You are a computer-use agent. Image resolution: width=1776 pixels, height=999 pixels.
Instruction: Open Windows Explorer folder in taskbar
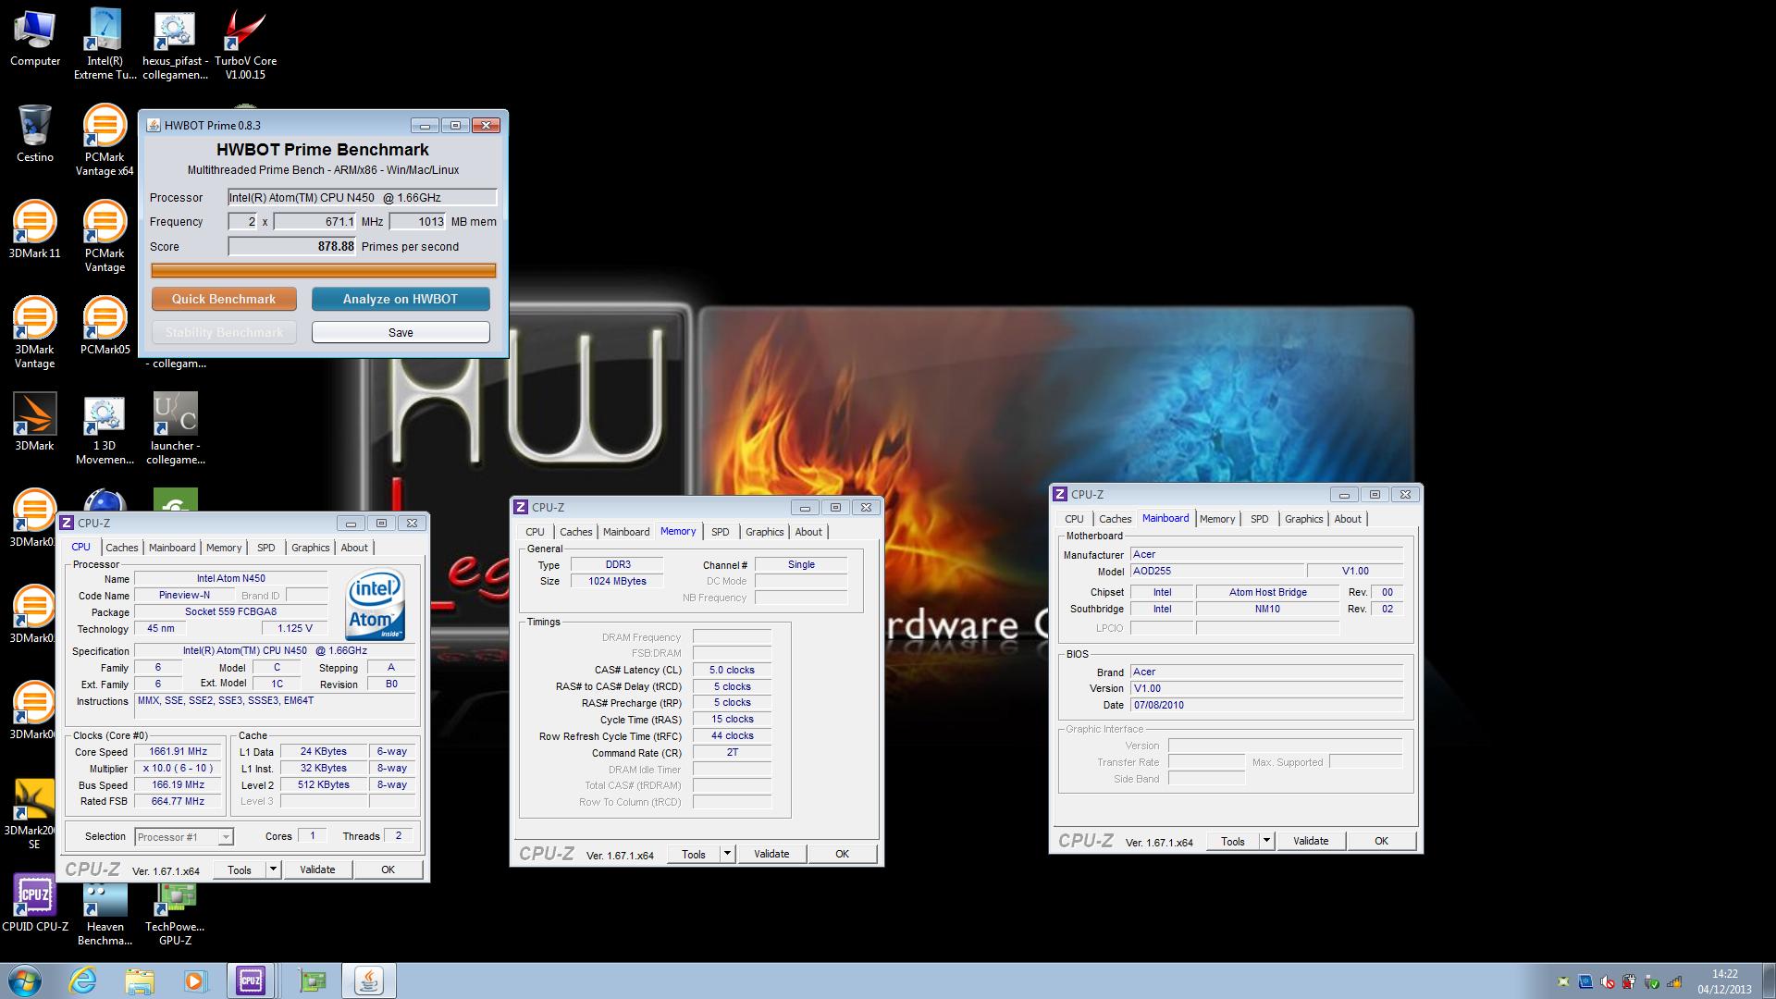point(140,980)
